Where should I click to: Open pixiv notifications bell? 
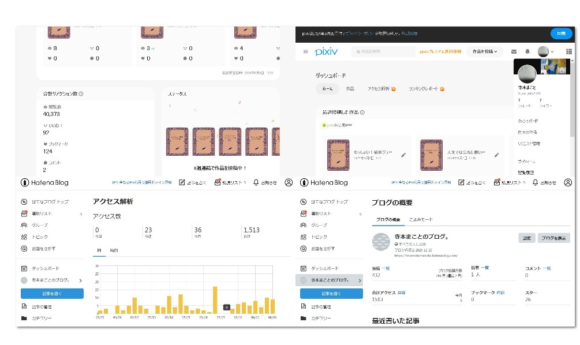click(527, 52)
